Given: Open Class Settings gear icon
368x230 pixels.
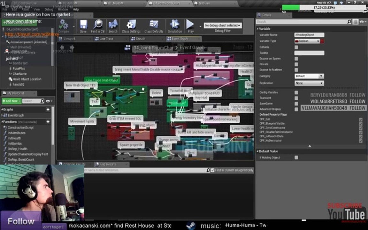Looking at the screenshot, I should point(131,24).
